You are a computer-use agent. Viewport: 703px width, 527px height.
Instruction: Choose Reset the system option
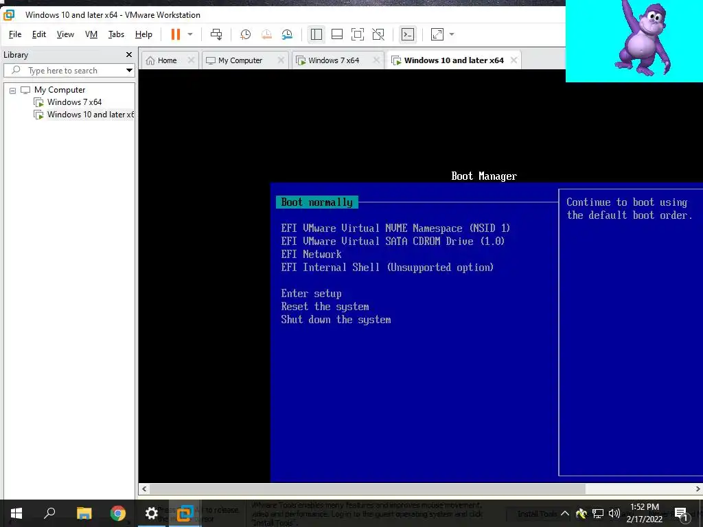[325, 307]
